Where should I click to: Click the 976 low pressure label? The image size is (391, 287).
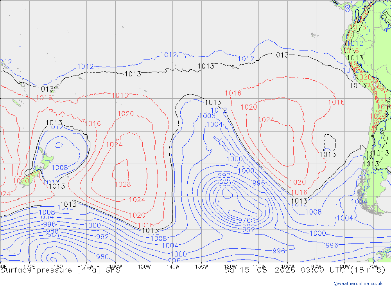tap(244, 220)
